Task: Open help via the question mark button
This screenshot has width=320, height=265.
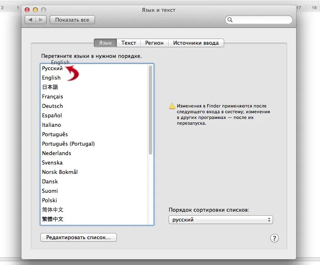Action: [x=274, y=238]
